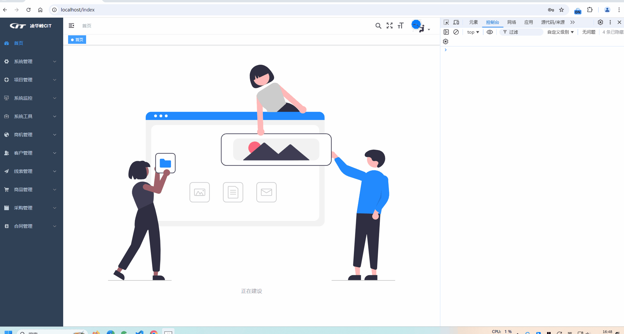
Task: Select the DevTools inspect element icon
Action: click(446, 22)
